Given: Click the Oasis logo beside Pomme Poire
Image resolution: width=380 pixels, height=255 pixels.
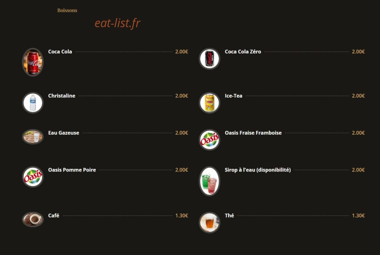Looking at the screenshot, I should click(x=33, y=177).
